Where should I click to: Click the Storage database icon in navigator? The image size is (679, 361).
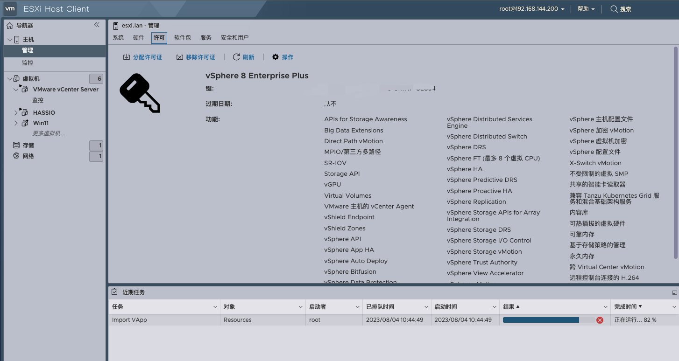16,146
